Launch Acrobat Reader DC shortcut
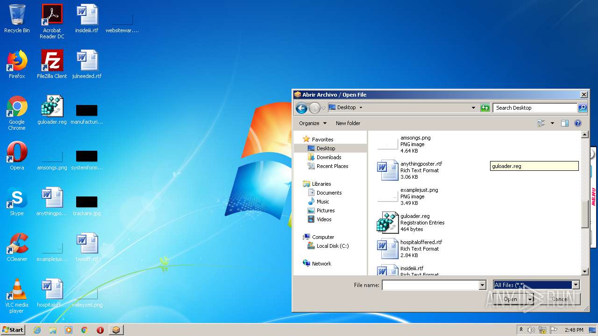Viewport: 598px width, 336px height. coord(52,21)
